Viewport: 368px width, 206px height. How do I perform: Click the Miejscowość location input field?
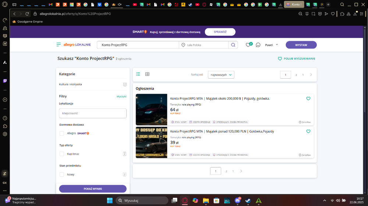point(93,113)
